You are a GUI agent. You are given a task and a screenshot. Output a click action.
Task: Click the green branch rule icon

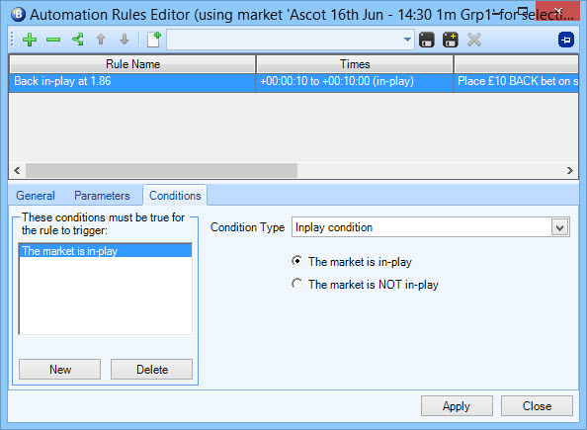coord(77,40)
